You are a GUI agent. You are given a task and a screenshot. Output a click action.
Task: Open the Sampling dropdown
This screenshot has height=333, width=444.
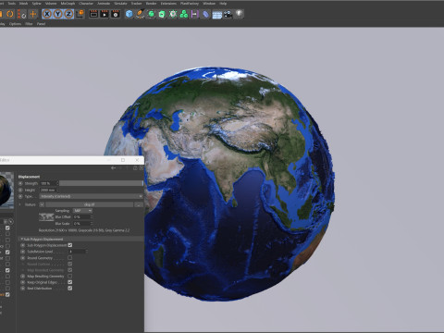[x=82, y=211]
